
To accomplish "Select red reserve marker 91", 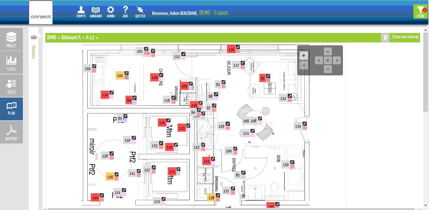I will [x=262, y=78].
